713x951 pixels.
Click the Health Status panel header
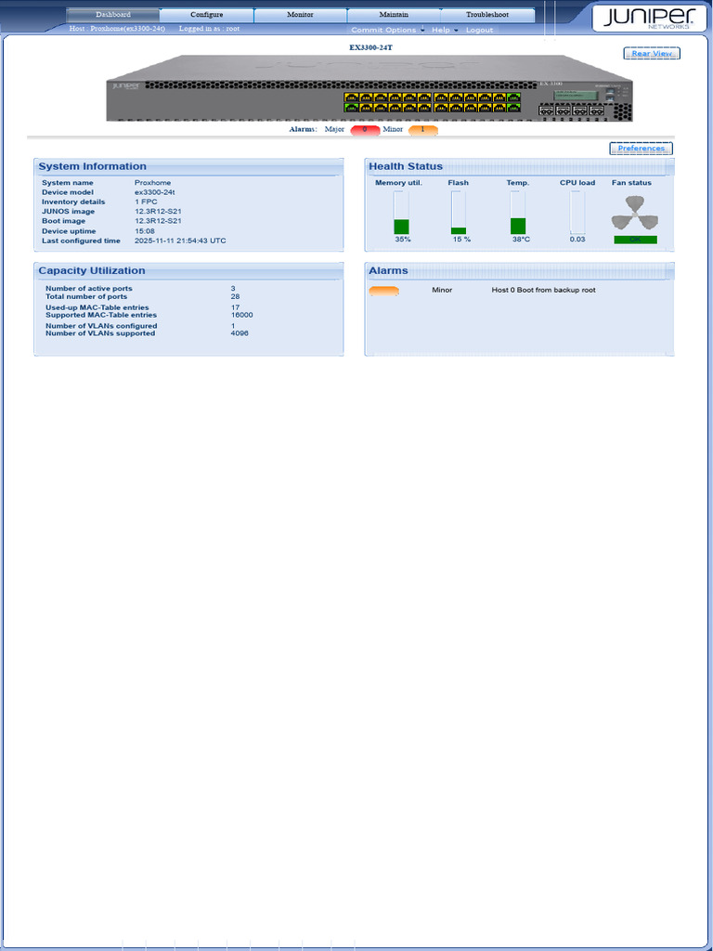(x=519, y=167)
